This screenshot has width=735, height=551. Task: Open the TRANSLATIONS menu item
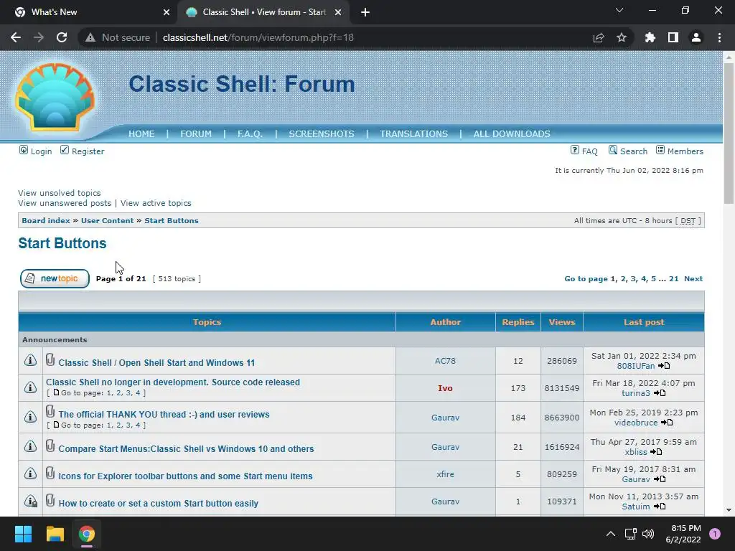point(414,134)
